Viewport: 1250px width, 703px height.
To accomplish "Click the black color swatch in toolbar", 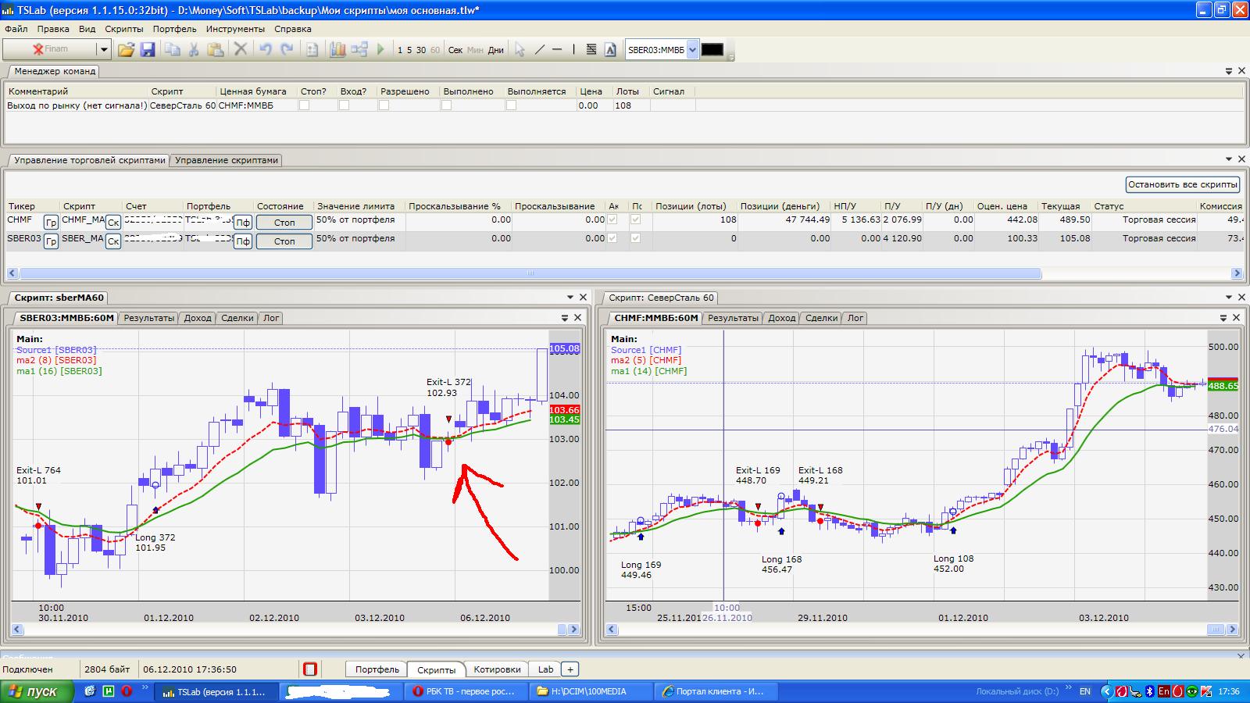I will (x=712, y=50).
